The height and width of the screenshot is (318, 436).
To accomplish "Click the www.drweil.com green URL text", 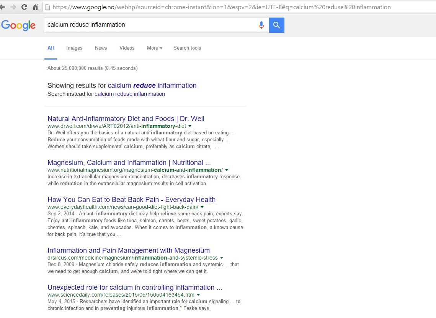I will pyautogui.click(x=117, y=126).
